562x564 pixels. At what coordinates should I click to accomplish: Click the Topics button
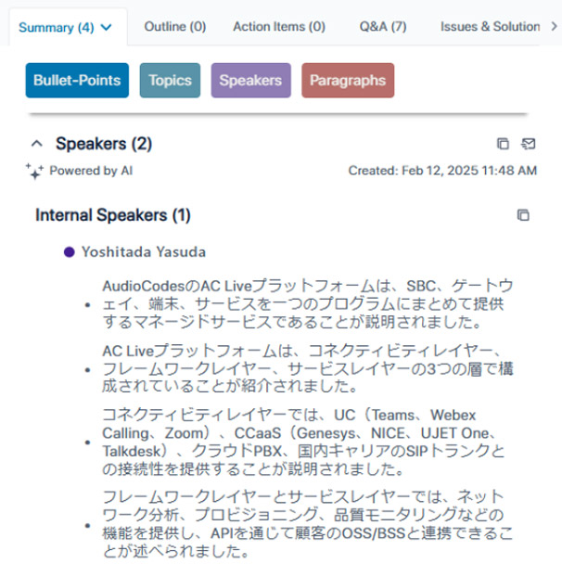[x=170, y=81]
